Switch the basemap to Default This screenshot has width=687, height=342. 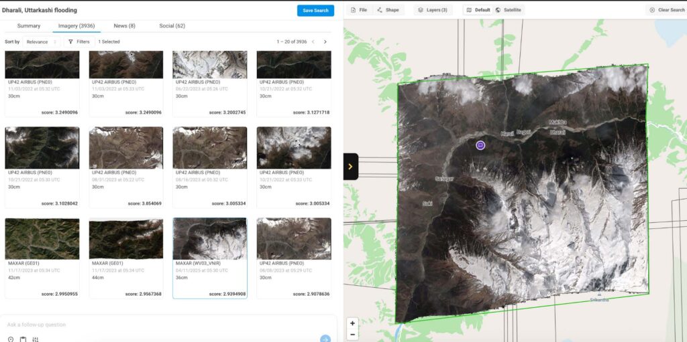pos(478,10)
